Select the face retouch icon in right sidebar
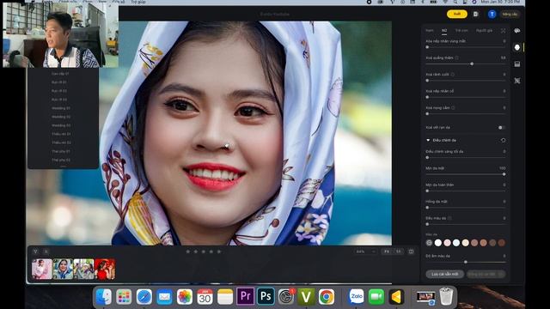This screenshot has width=550, height=309. pos(517,47)
